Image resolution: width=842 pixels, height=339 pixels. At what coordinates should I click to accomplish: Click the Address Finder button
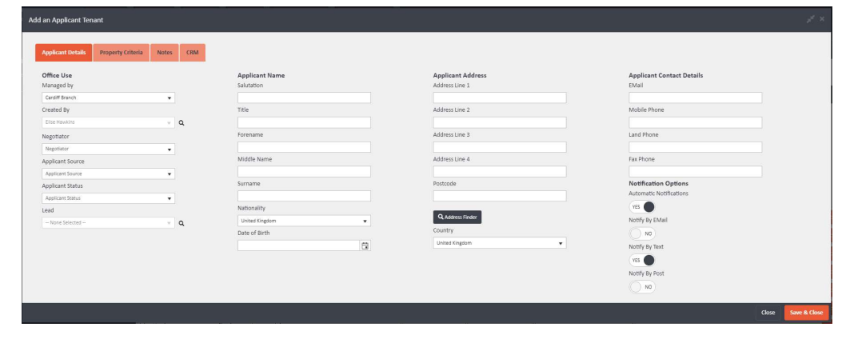click(457, 217)
